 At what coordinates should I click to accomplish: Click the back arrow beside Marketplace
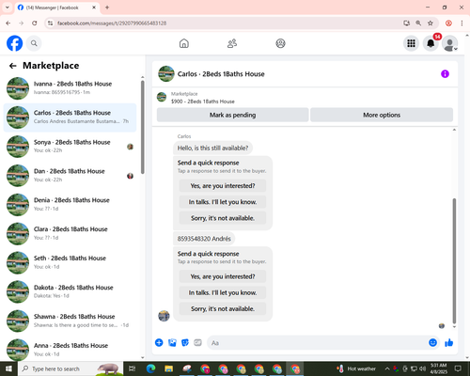13,66
